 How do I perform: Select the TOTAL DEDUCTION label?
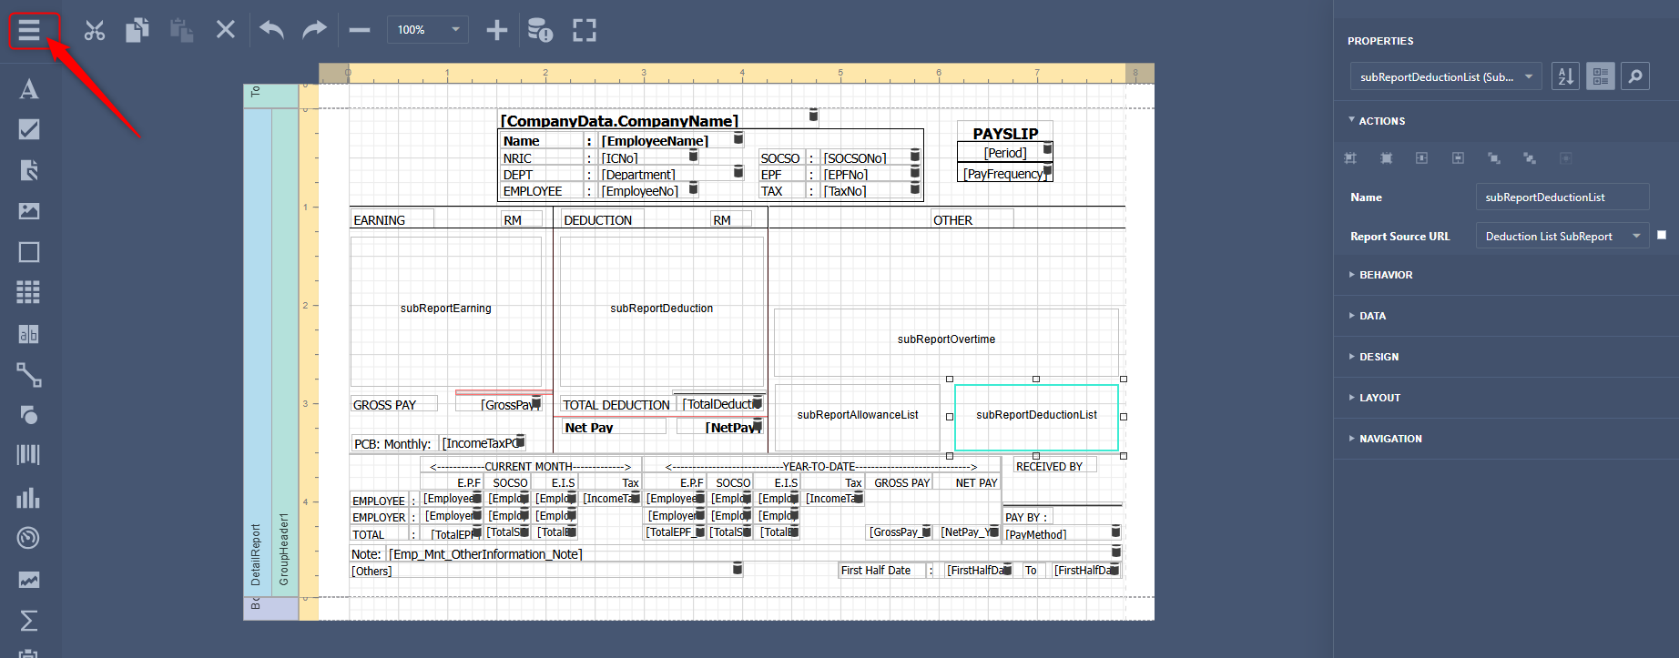click(616, 404)
